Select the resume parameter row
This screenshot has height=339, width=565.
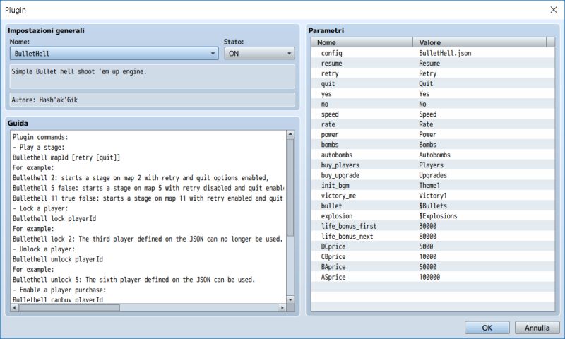point(433,63)
